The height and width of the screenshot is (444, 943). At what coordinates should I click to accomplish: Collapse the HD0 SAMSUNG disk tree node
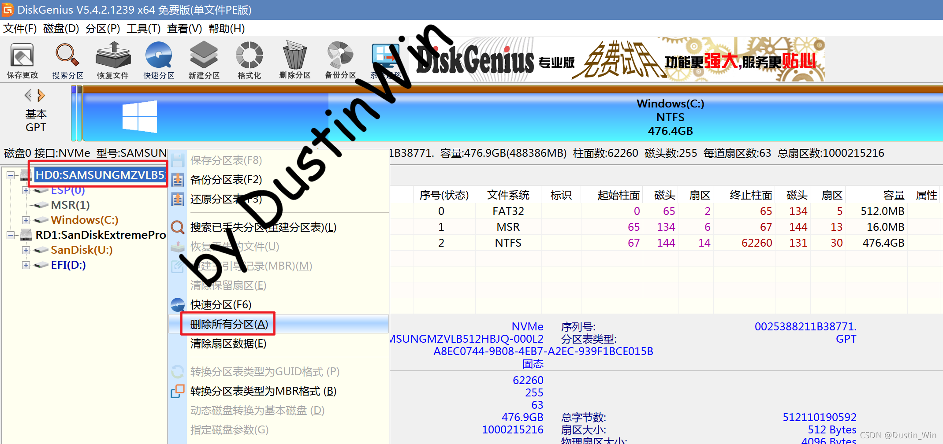tap(11, 175)
